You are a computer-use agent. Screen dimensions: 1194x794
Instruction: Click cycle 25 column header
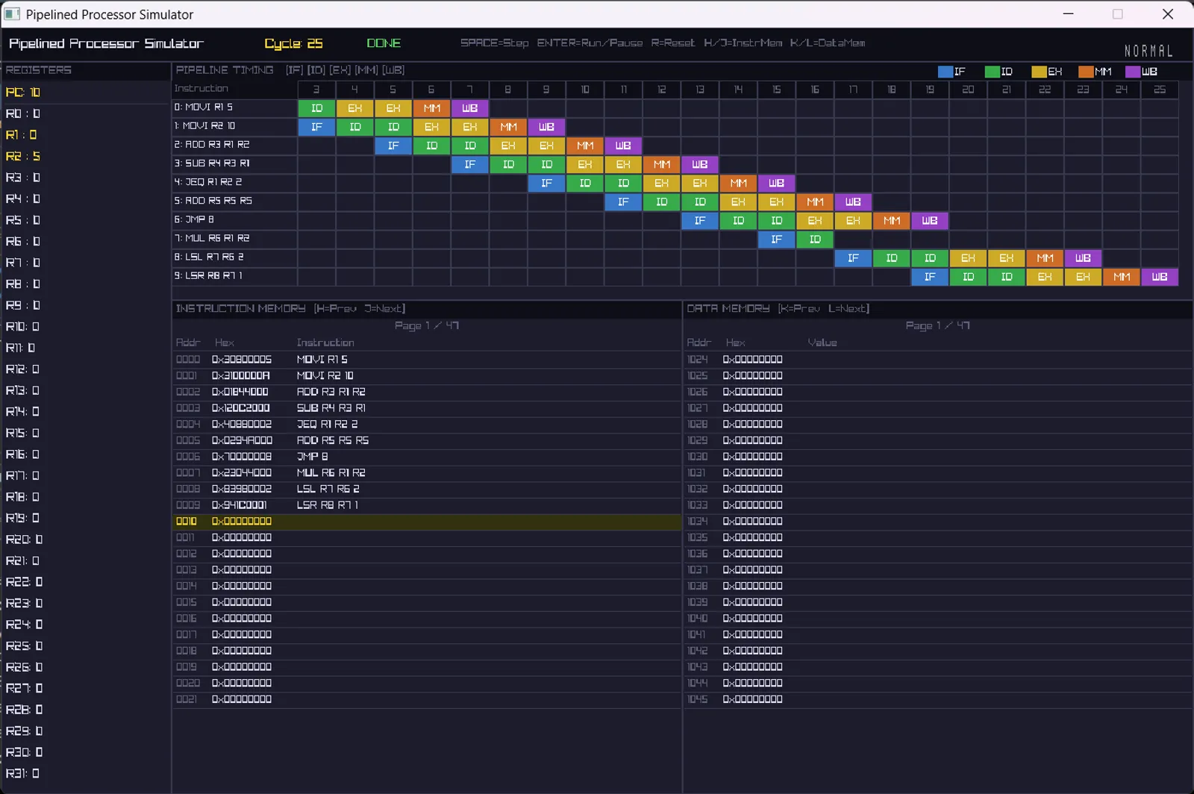coord(1159,90)
